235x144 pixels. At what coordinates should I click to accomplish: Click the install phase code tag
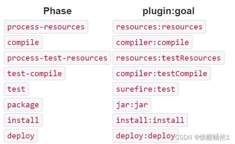click(23, 120)
